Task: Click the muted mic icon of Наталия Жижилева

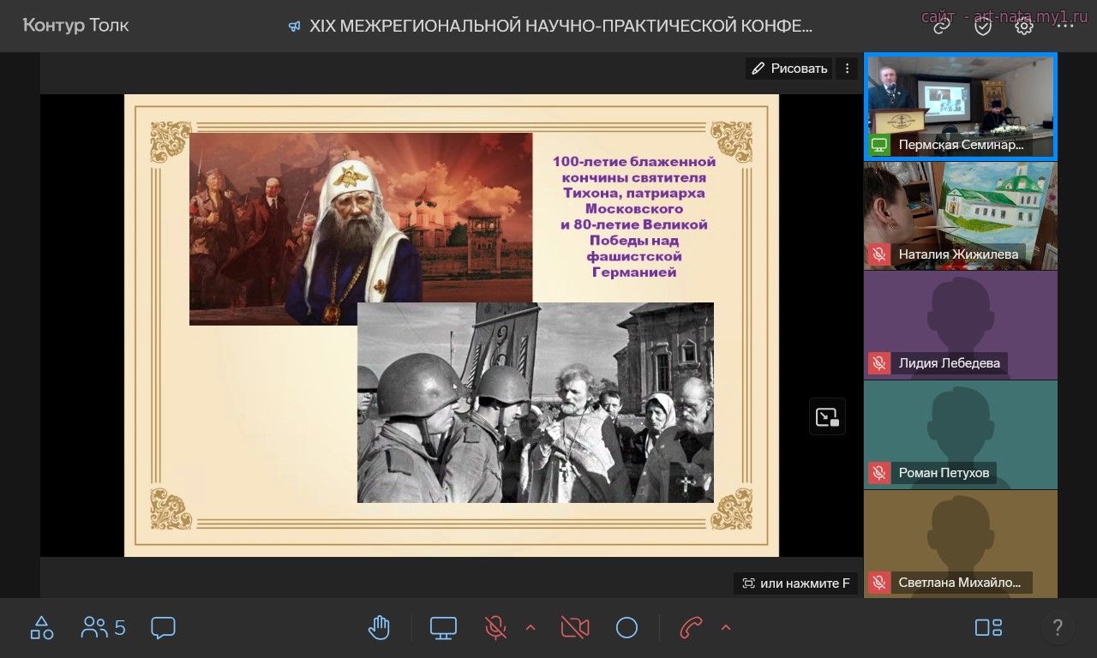Action: [x=879, y=254]
